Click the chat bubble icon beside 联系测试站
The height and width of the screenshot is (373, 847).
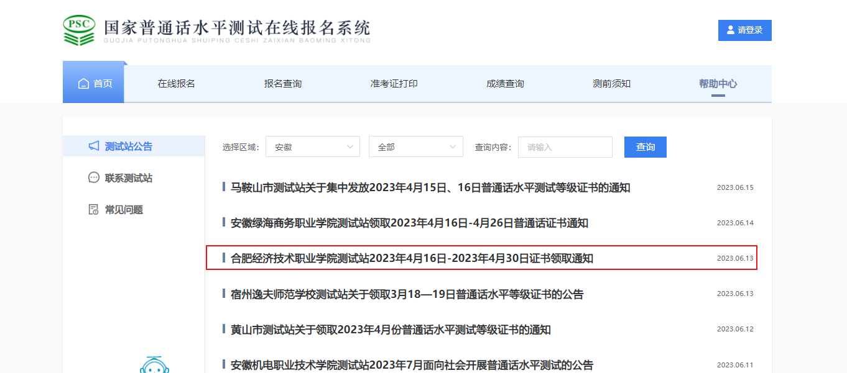(x=94, y=178)
